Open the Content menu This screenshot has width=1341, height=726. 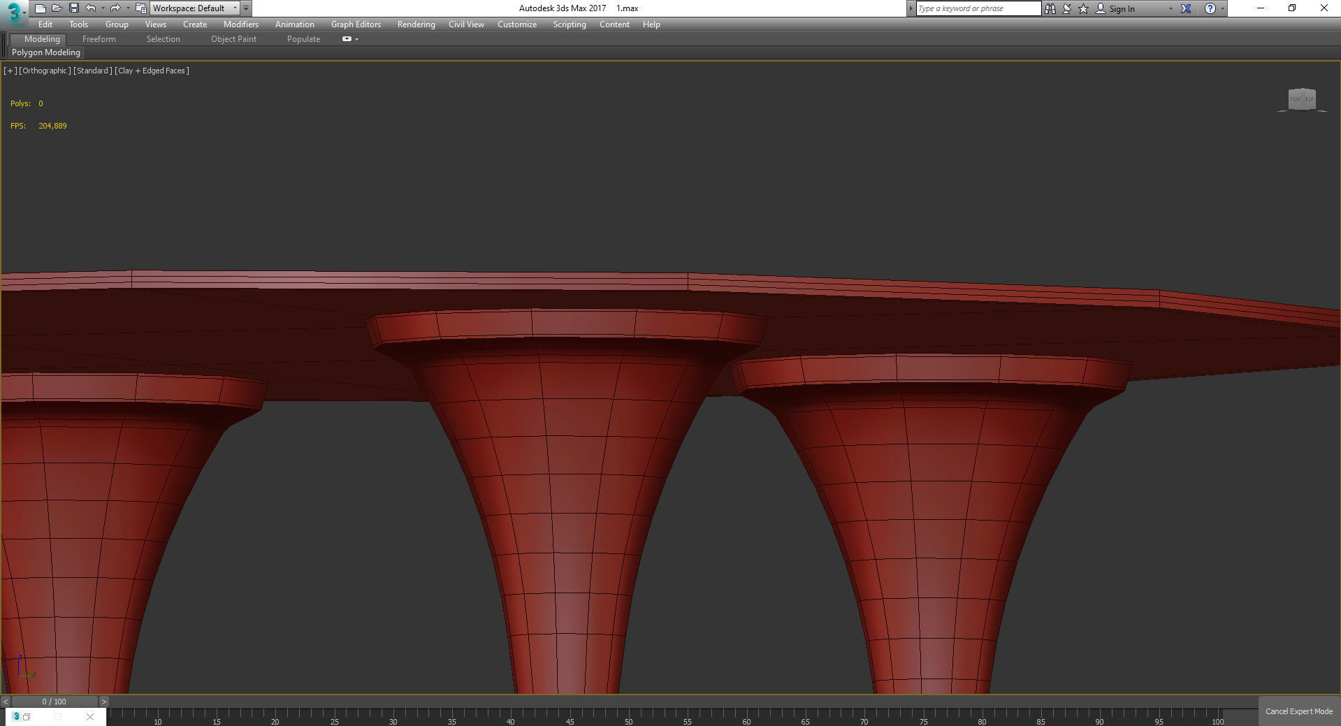pyautogui.click(x=614, y=24)
